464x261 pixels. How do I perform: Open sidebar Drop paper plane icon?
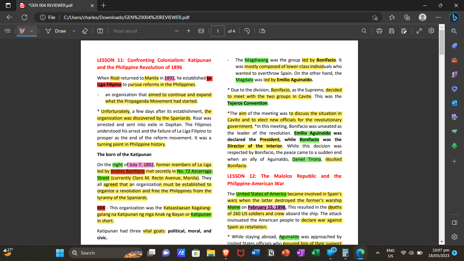[x=454, y=132]
